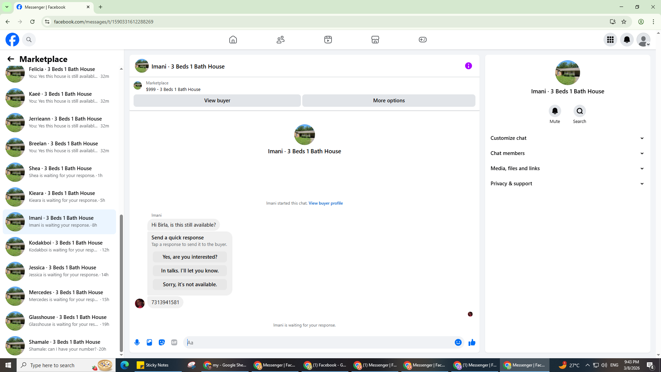The height and width of the screenshot is (372, 661).
Task: Expand the Chat members section
Action: (567, 153)
